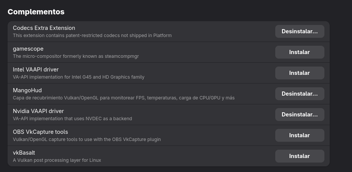The width and height of the screenshot is (352, 172).
Task: Click Desinstalar for Codecs Extra Extension
Action: pyautogui.click(x=299, y=31)
